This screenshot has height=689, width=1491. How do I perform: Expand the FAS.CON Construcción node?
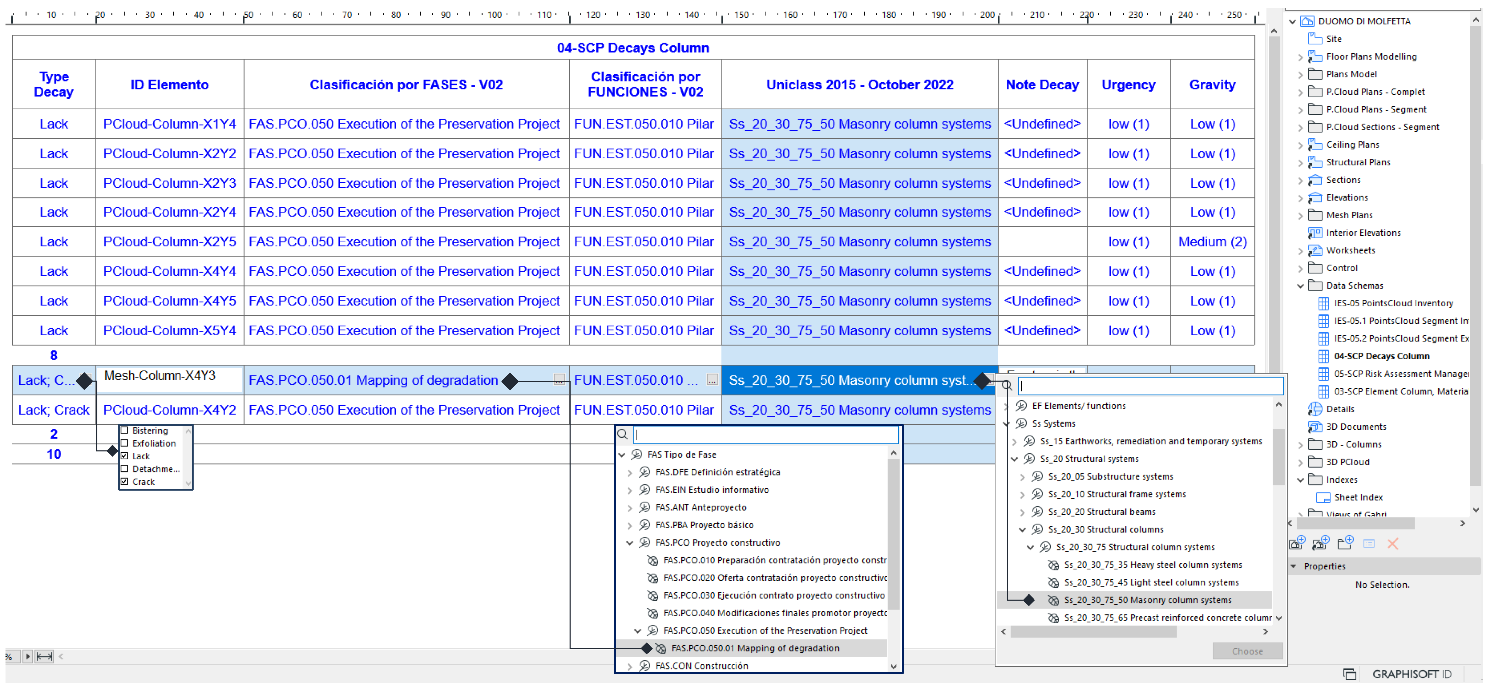[630, 666]
